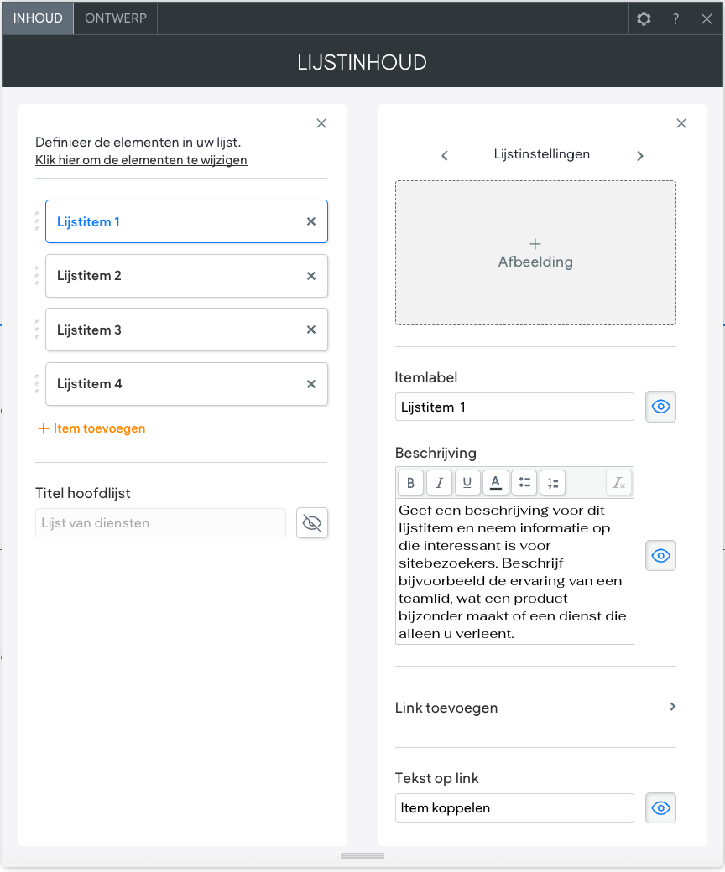Click the Item toevoegen link
This screenshot has height=872, width=725.
(92, 428)
